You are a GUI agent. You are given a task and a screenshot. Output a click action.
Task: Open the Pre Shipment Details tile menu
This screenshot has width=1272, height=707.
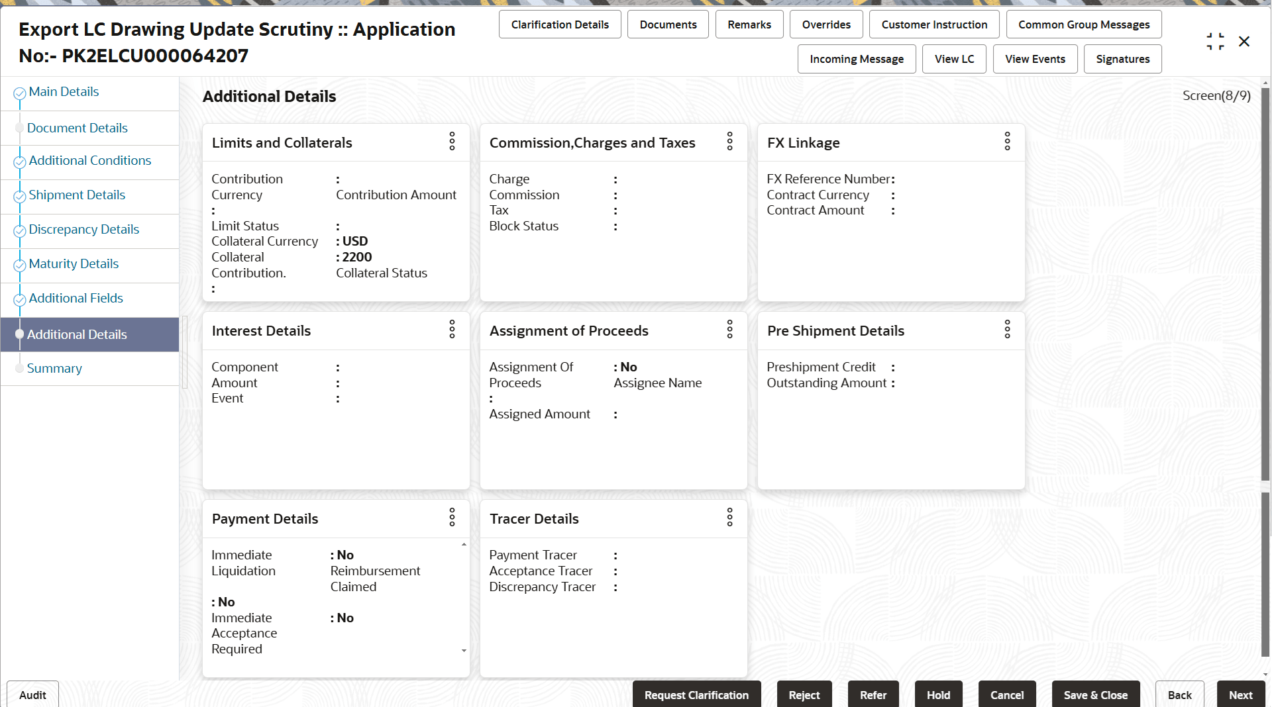[x=1007, y=330]
